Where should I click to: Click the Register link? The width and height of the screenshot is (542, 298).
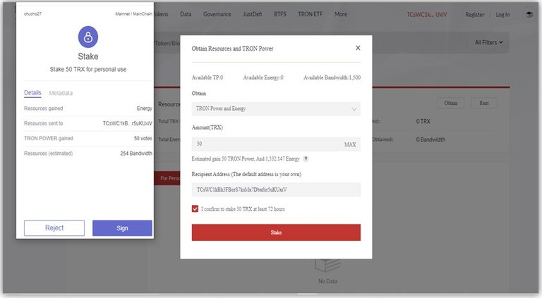tap(474, 15)
